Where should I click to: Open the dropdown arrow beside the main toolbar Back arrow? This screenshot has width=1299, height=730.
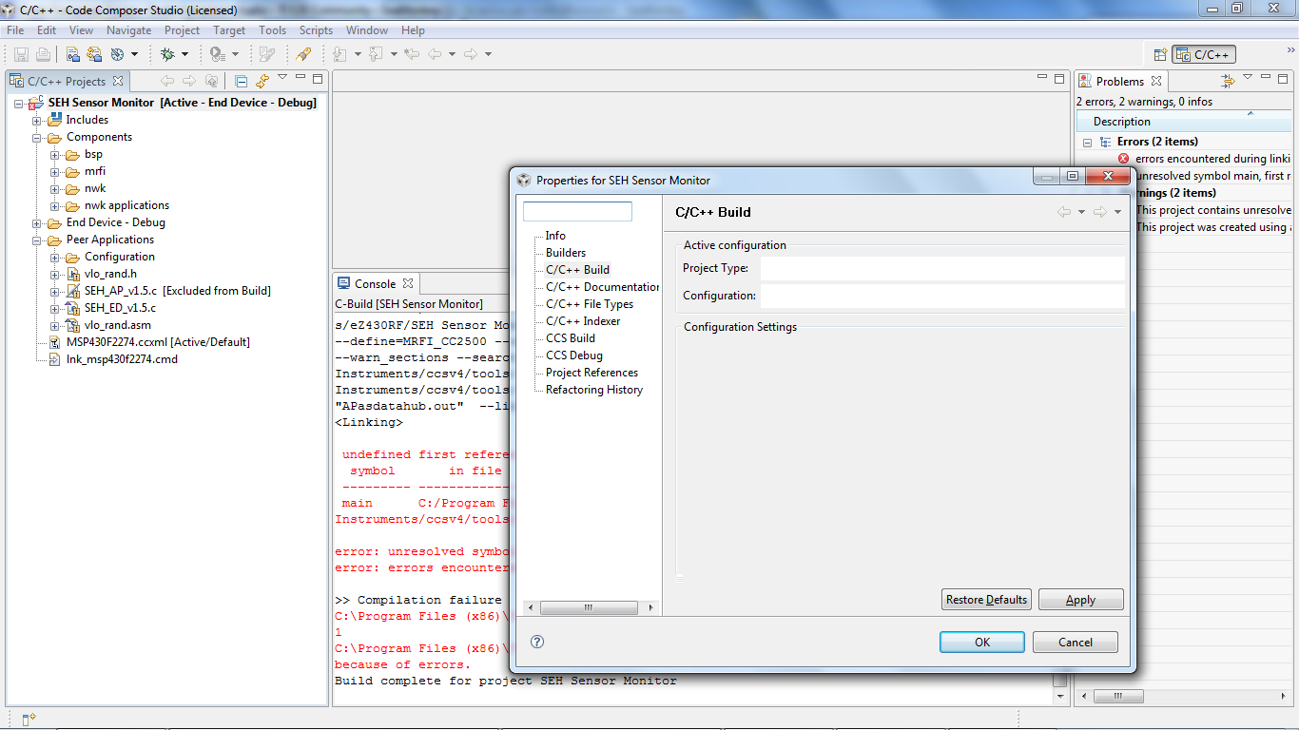tap(452, 54)
